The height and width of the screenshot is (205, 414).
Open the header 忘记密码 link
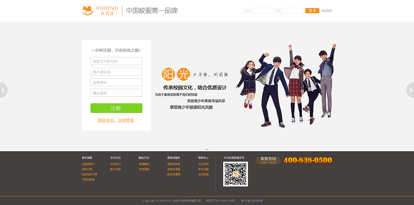[x=327, y=11]
